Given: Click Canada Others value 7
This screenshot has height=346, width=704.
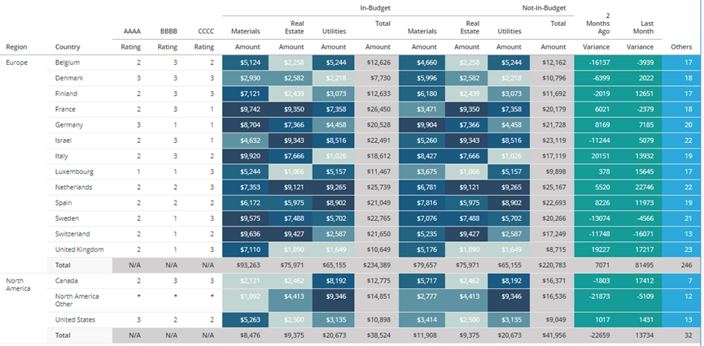Looking at the screenshot, I should click(x=681, y=281).
